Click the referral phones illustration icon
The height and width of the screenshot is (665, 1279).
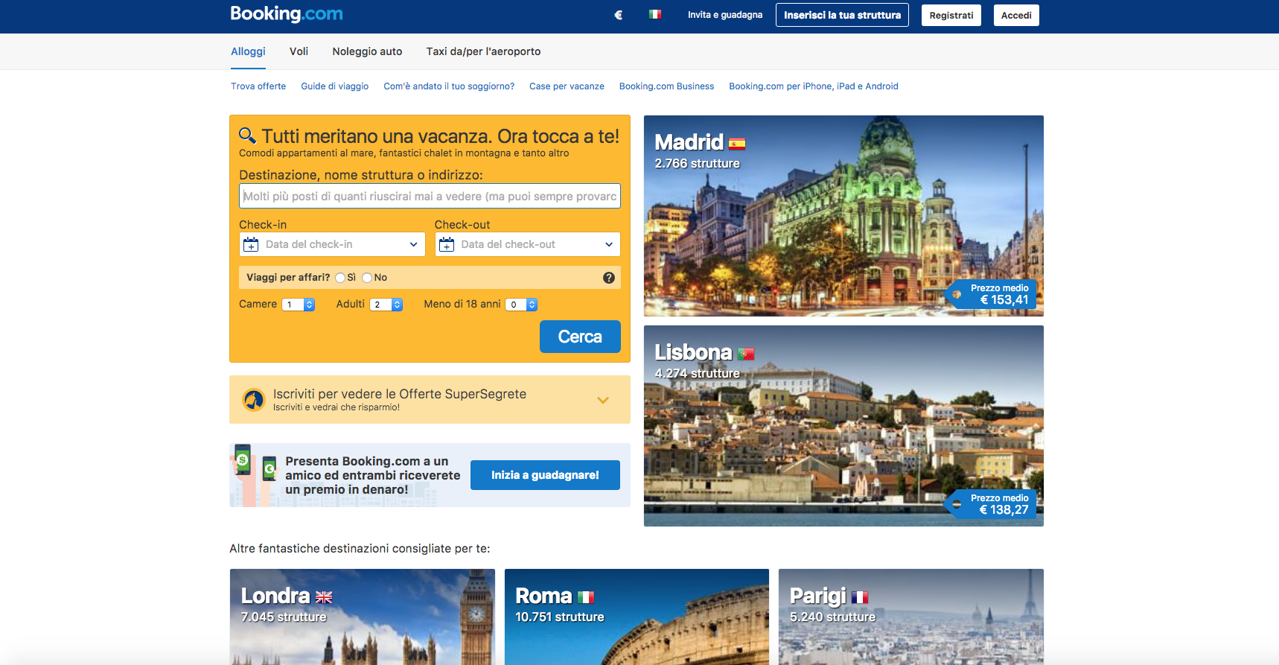(255, 475)
